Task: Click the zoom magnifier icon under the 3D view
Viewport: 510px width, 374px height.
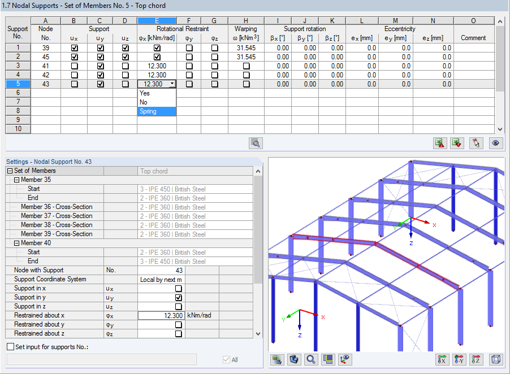Action: [311, 359]
